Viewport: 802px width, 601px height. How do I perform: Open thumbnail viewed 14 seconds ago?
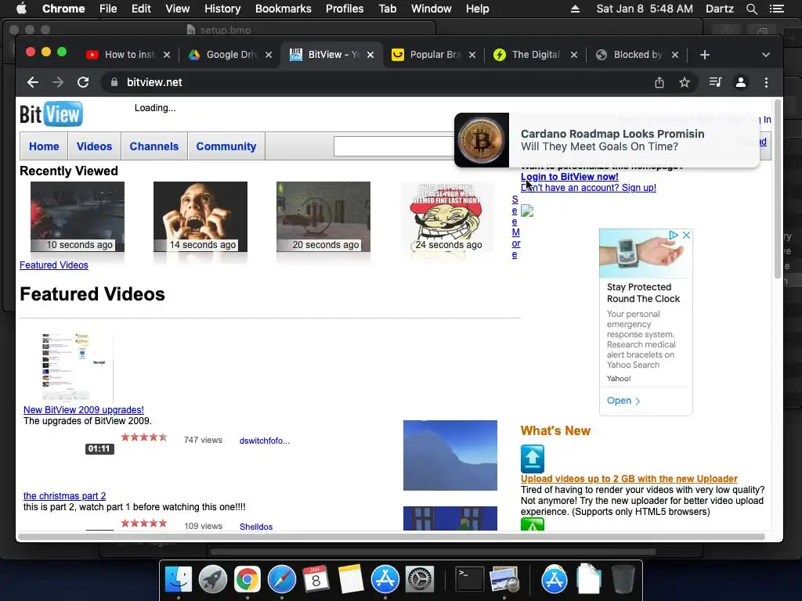coord(200,217)
